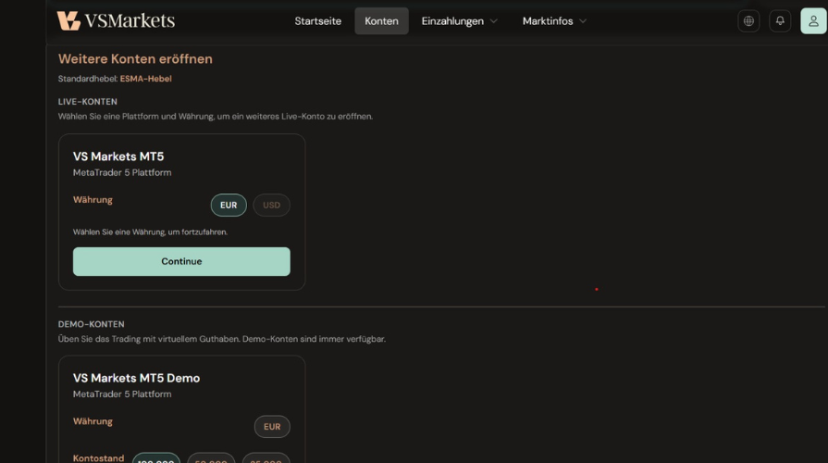Open the user profile icon
Viewport: 828px width, 463px height.
point(813,21)
